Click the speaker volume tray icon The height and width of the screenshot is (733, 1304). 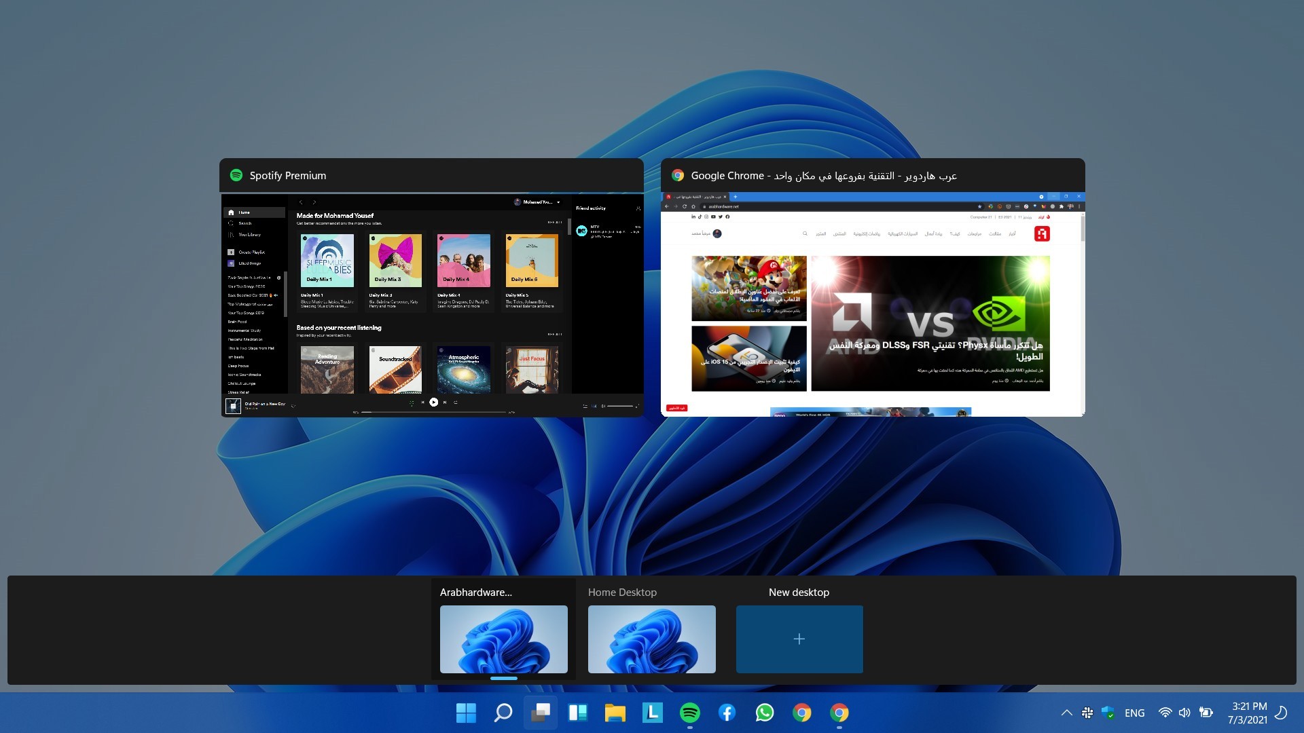click(x=1185, y=713)
